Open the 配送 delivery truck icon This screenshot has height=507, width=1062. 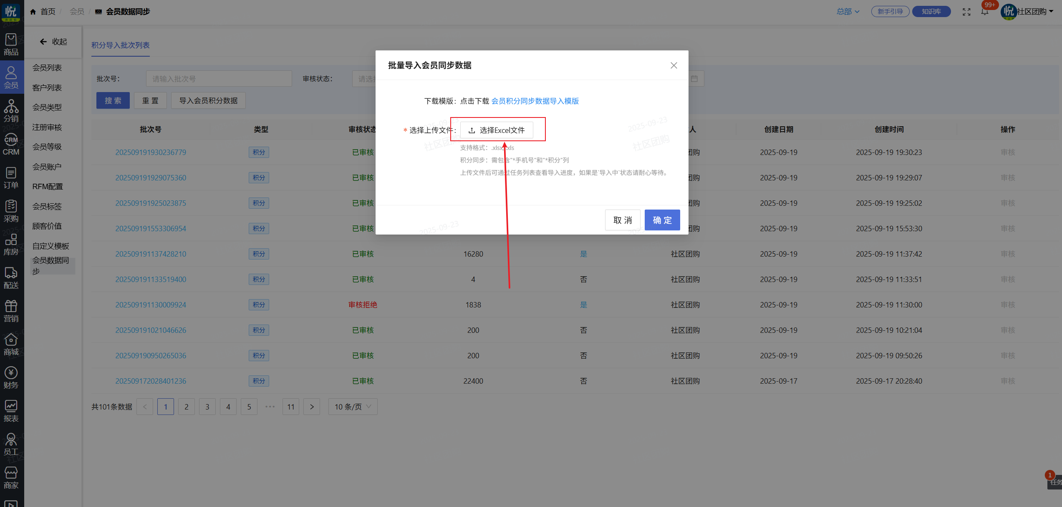[11, 277]
